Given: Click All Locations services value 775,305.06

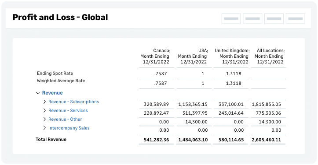Looking at the screenshot, I should pos(268,113).
